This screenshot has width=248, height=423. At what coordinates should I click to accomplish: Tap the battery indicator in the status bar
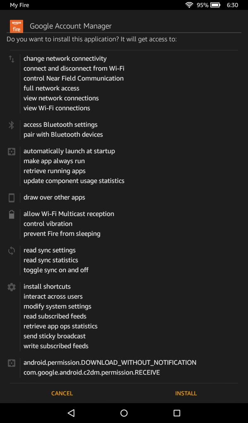215,5
